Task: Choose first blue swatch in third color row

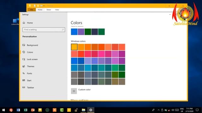Action: [x=74, y=61]
